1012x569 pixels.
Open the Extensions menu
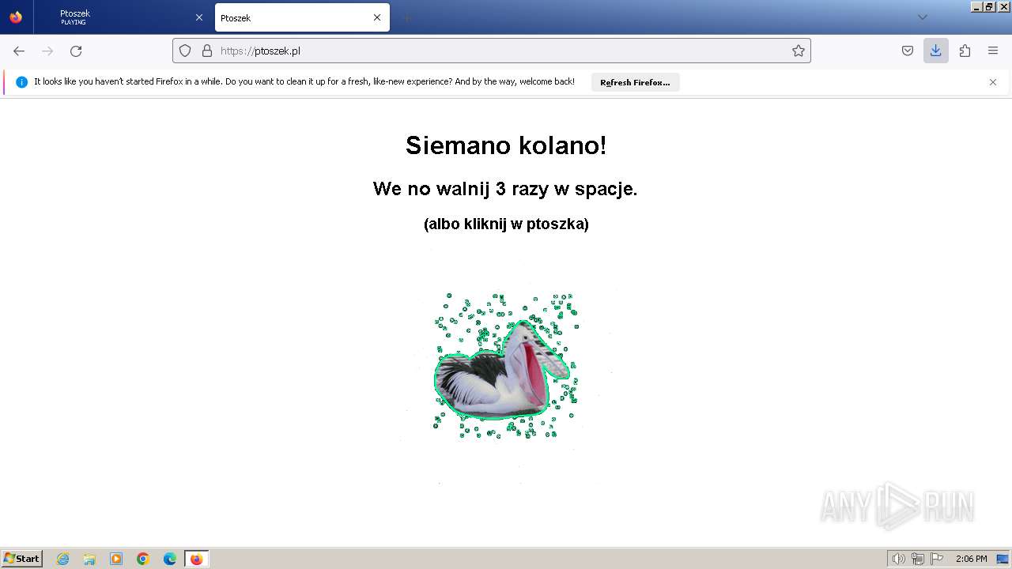tap(965, 51)
